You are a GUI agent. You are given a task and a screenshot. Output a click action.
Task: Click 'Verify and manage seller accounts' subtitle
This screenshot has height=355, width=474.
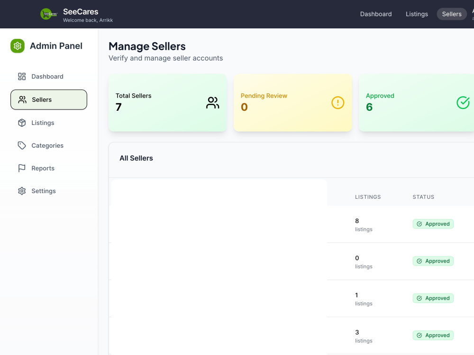click(x=165, y=58)
